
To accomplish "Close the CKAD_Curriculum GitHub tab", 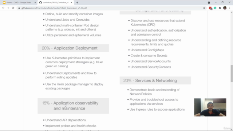I will click(71, 3).
